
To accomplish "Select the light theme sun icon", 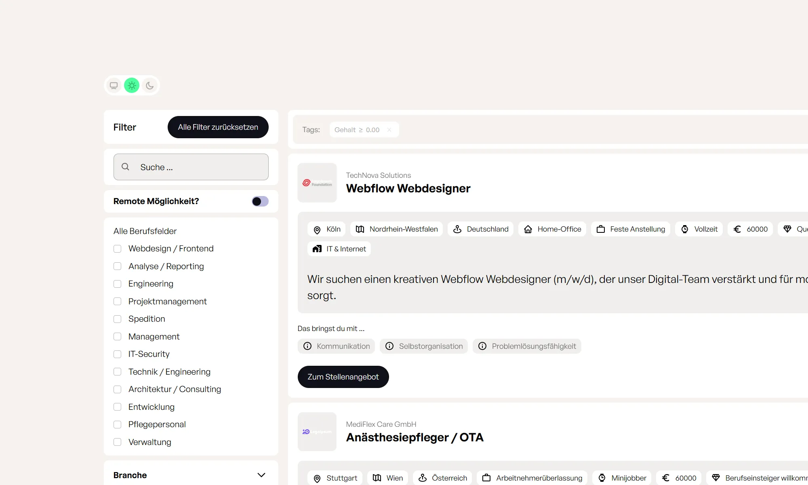I will pyautogui.click(x=132, y=85).
